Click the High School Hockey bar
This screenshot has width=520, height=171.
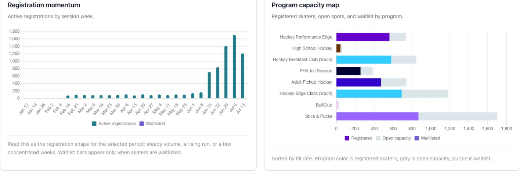tap(339, 48)
